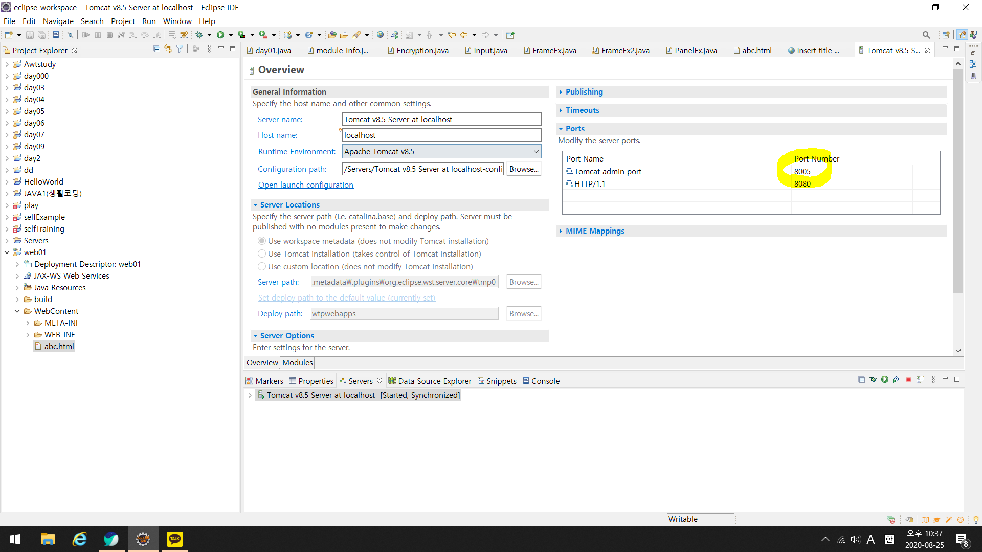Screen dimensions: 982x552
Task: Open the Window menu
Action: point(177,21)
